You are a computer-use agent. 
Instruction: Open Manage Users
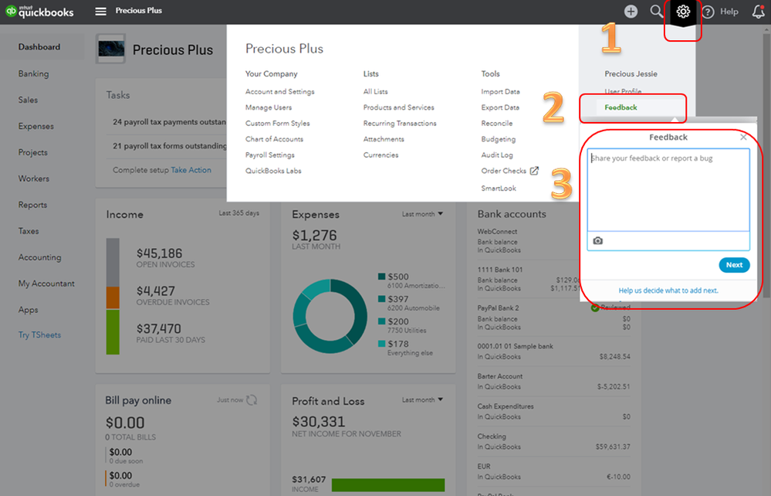(269, 107)
